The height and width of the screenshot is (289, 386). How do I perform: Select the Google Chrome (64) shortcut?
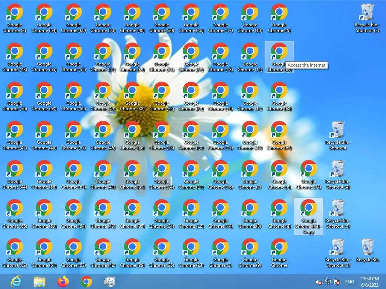(x=44, y=18)
